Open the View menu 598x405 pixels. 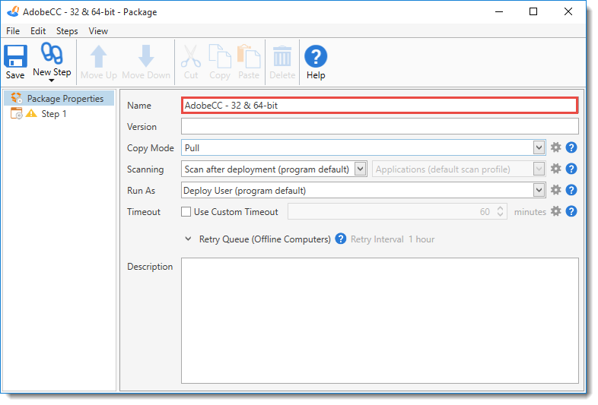coord(98,31)
